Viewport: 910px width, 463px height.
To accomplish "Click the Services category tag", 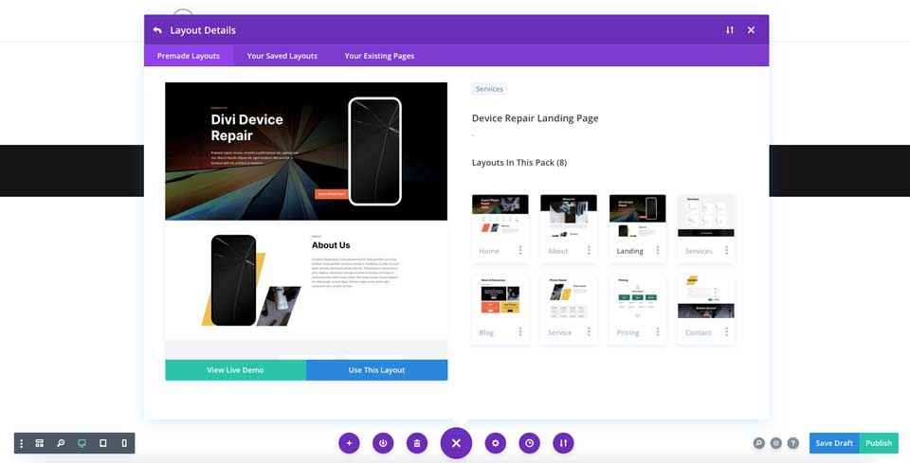I will pos(489,89).
